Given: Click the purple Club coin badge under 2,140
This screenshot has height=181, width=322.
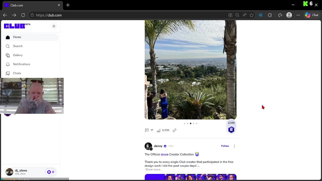Looking at the screenshot, I should tap(231, 130).
